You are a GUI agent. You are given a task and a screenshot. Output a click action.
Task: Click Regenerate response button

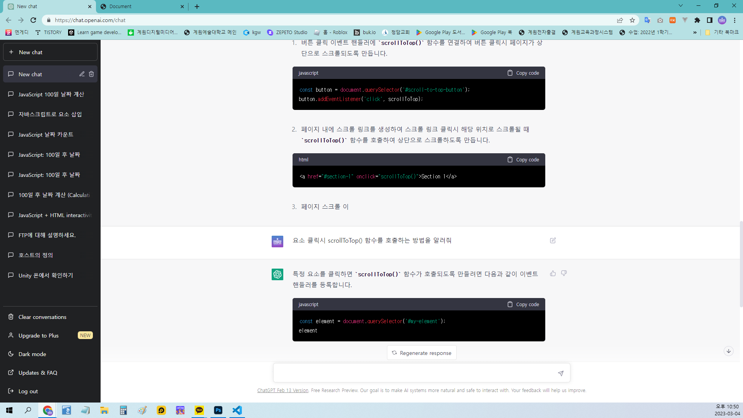421,353
